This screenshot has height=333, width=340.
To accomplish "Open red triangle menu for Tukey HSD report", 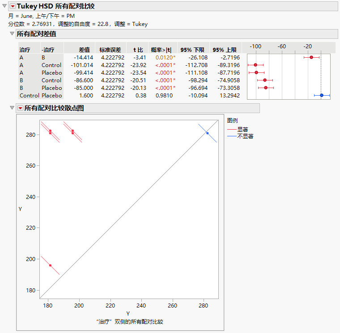I will (x=13, y=6).
